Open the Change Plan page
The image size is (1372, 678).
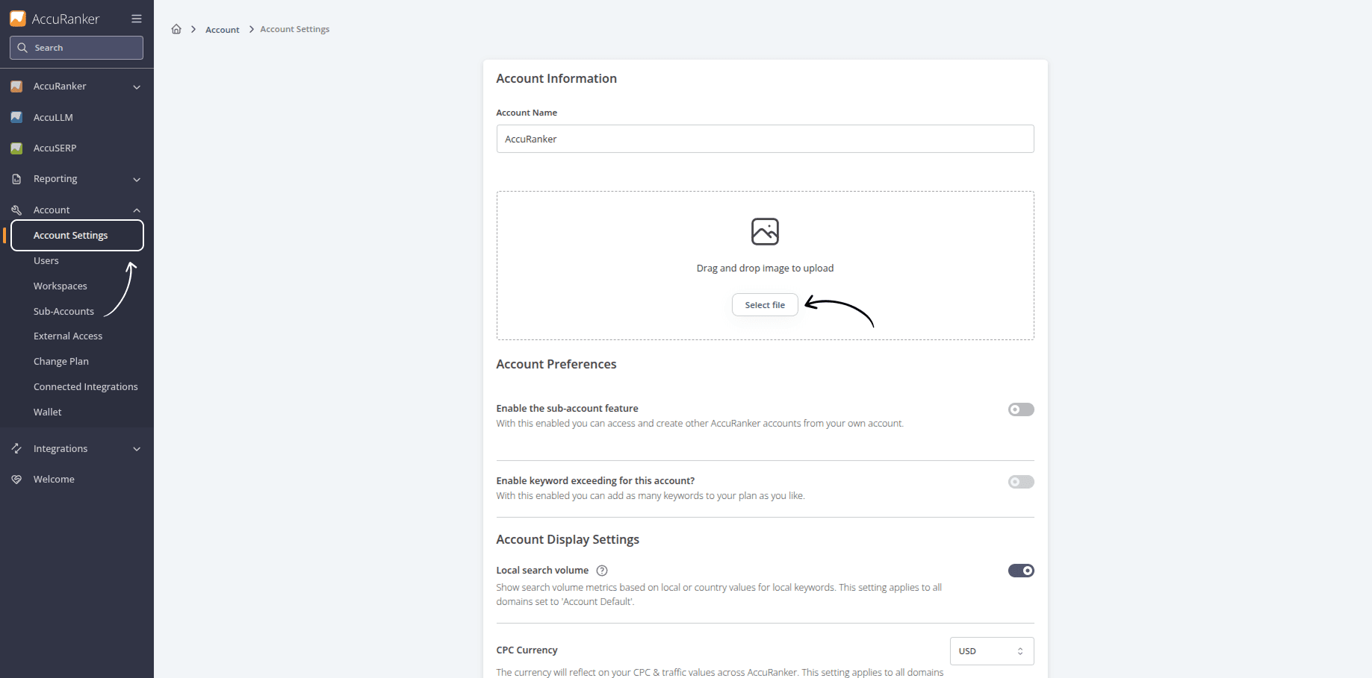point(61,362)
